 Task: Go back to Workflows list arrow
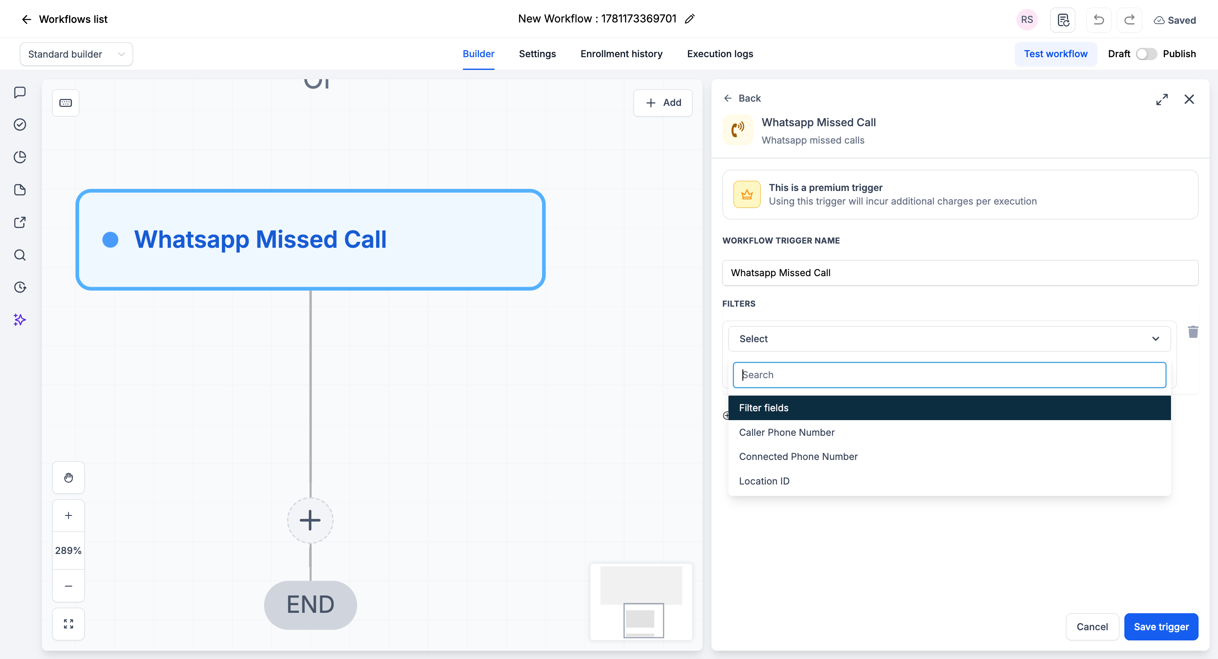27,19
